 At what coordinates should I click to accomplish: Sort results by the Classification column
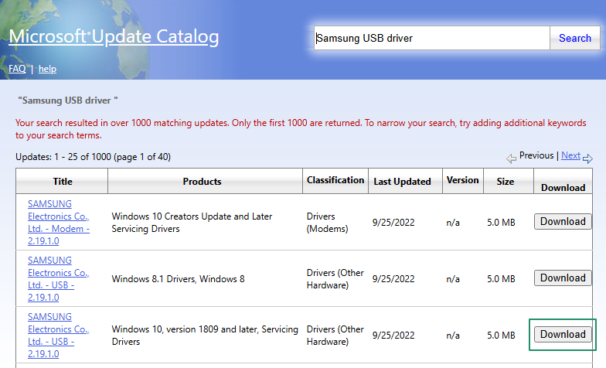coord(335,180)
